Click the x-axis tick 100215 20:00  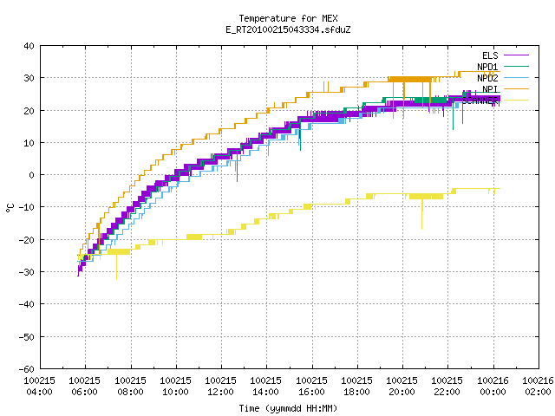pyautogui.click(x=402, y=387)
